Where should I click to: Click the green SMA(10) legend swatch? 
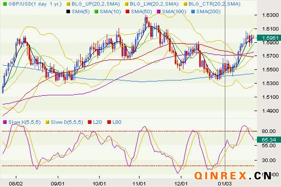pos(96,12)
